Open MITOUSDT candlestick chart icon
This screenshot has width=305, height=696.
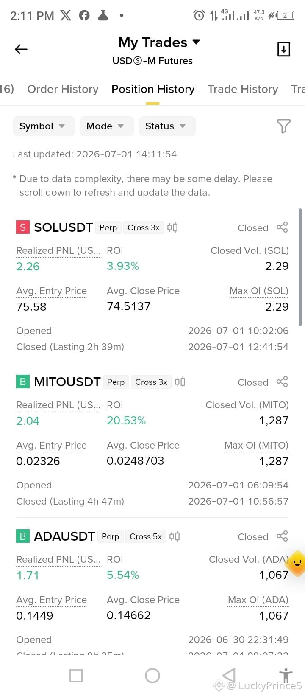point(180,382)
